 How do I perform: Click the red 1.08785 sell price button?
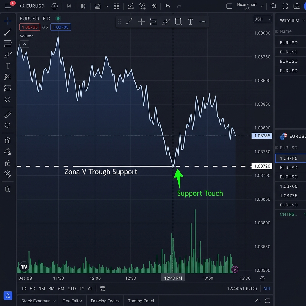coord(30,27)
